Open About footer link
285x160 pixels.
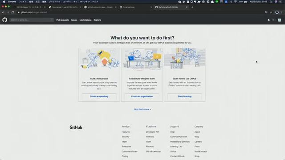point(197,132)
